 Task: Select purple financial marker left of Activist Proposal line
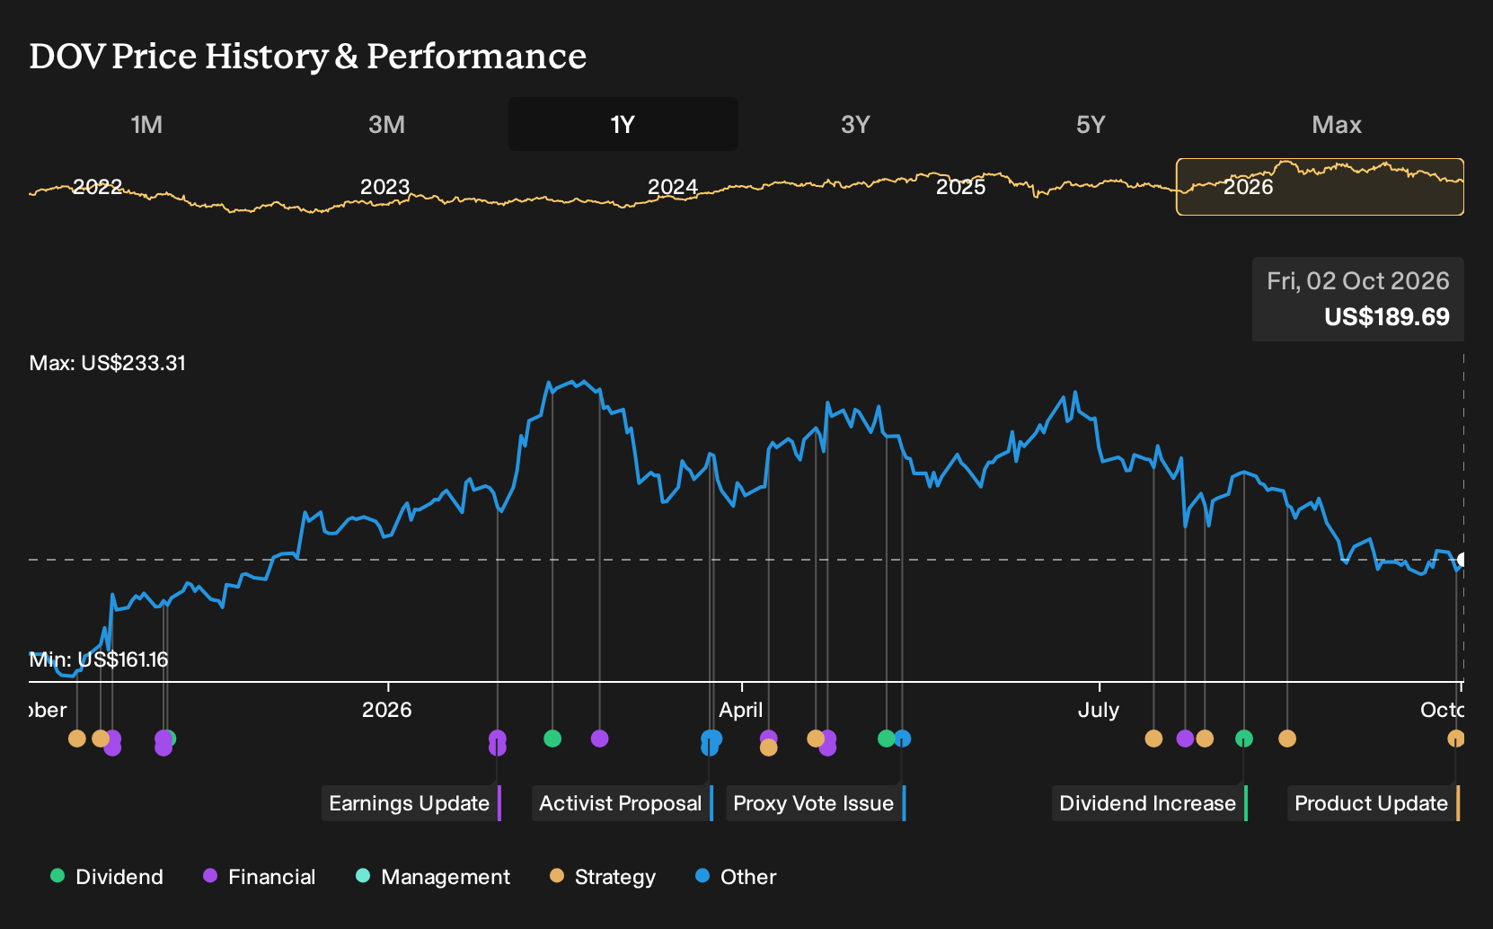(x=600, y=739)
